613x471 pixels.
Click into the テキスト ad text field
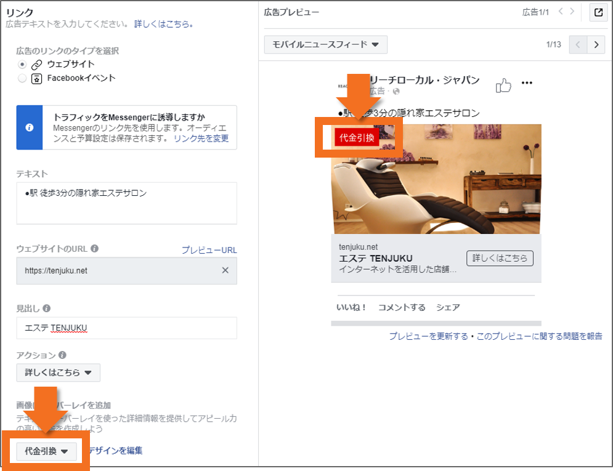[x=127, y=203]
